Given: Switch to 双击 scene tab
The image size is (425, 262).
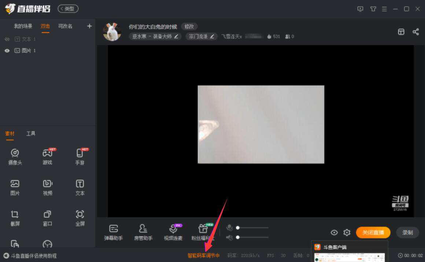Looking at the screenshot, I should tap(45, 26).
